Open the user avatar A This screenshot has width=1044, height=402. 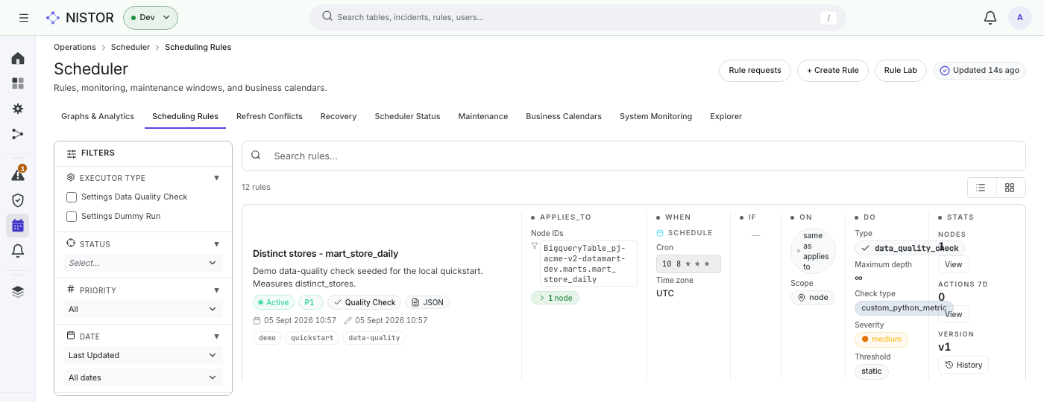[x=1020, y=17]
